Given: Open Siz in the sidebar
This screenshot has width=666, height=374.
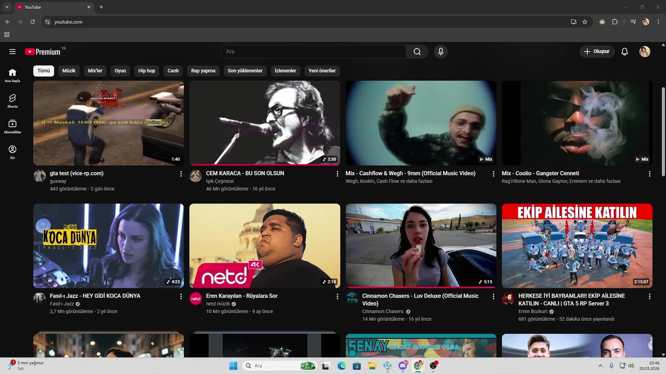Looking at the screenshot, I should [12, 152].
